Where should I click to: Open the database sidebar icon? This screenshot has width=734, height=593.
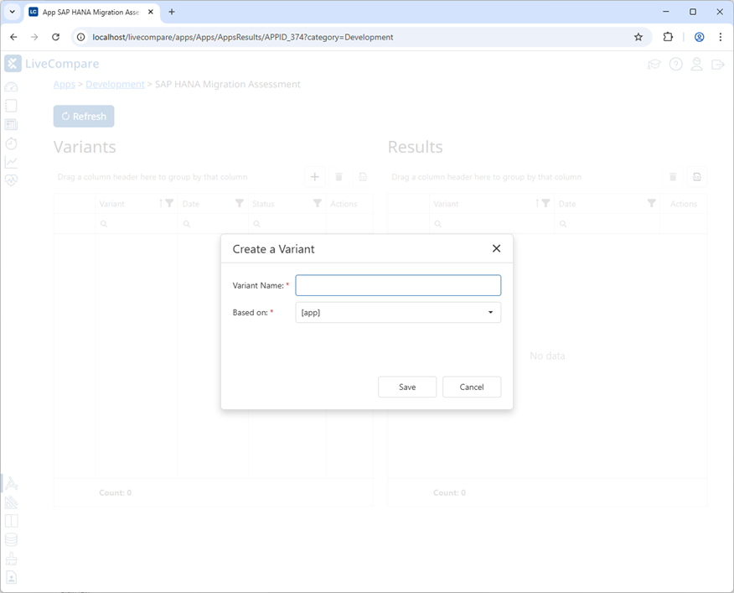[11, 540]
